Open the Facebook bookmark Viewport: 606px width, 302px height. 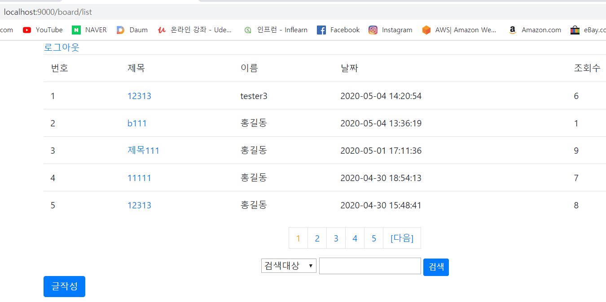point(338,30)
